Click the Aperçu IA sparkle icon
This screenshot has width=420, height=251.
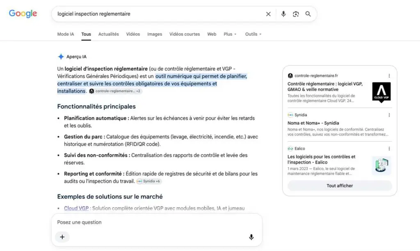[x=61, y=57]
